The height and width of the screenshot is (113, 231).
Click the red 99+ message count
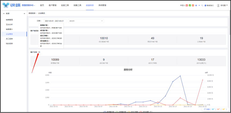click(x=218, y=109)
